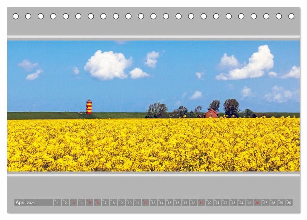This screenshot has height=220, width=307.
Task: Pick red day 6 in the date row
Action: pyautogui.click(x=97, y=202)
